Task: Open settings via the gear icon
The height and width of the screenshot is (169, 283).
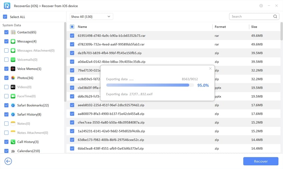Action: coord(261,6)
